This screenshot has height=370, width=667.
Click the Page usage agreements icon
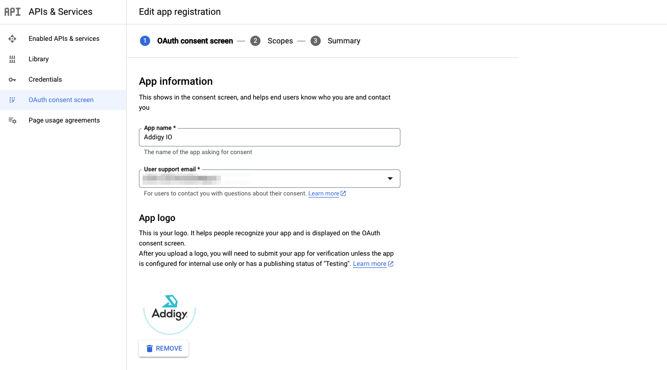point(12,120)
